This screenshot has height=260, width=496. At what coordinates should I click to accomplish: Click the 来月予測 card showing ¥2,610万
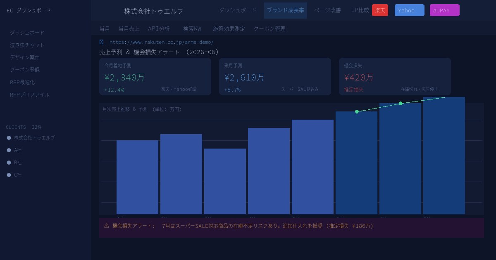click(275, 76)
